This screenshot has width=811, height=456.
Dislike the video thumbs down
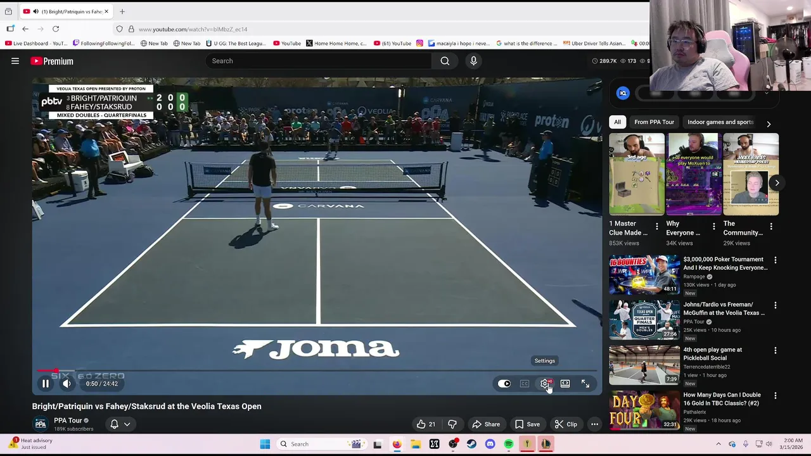(x=452, y=424)
